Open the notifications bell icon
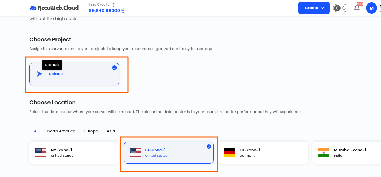 point(357,8)
